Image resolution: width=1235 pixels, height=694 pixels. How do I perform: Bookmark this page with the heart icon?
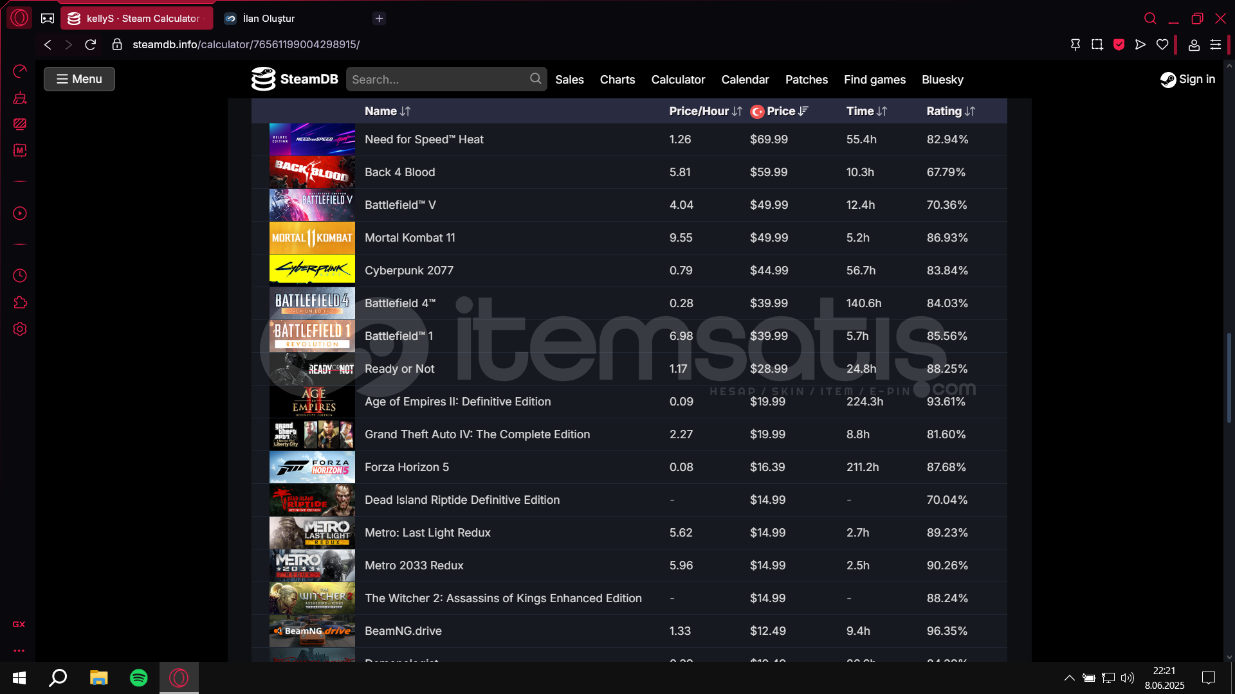(1162, 44)
